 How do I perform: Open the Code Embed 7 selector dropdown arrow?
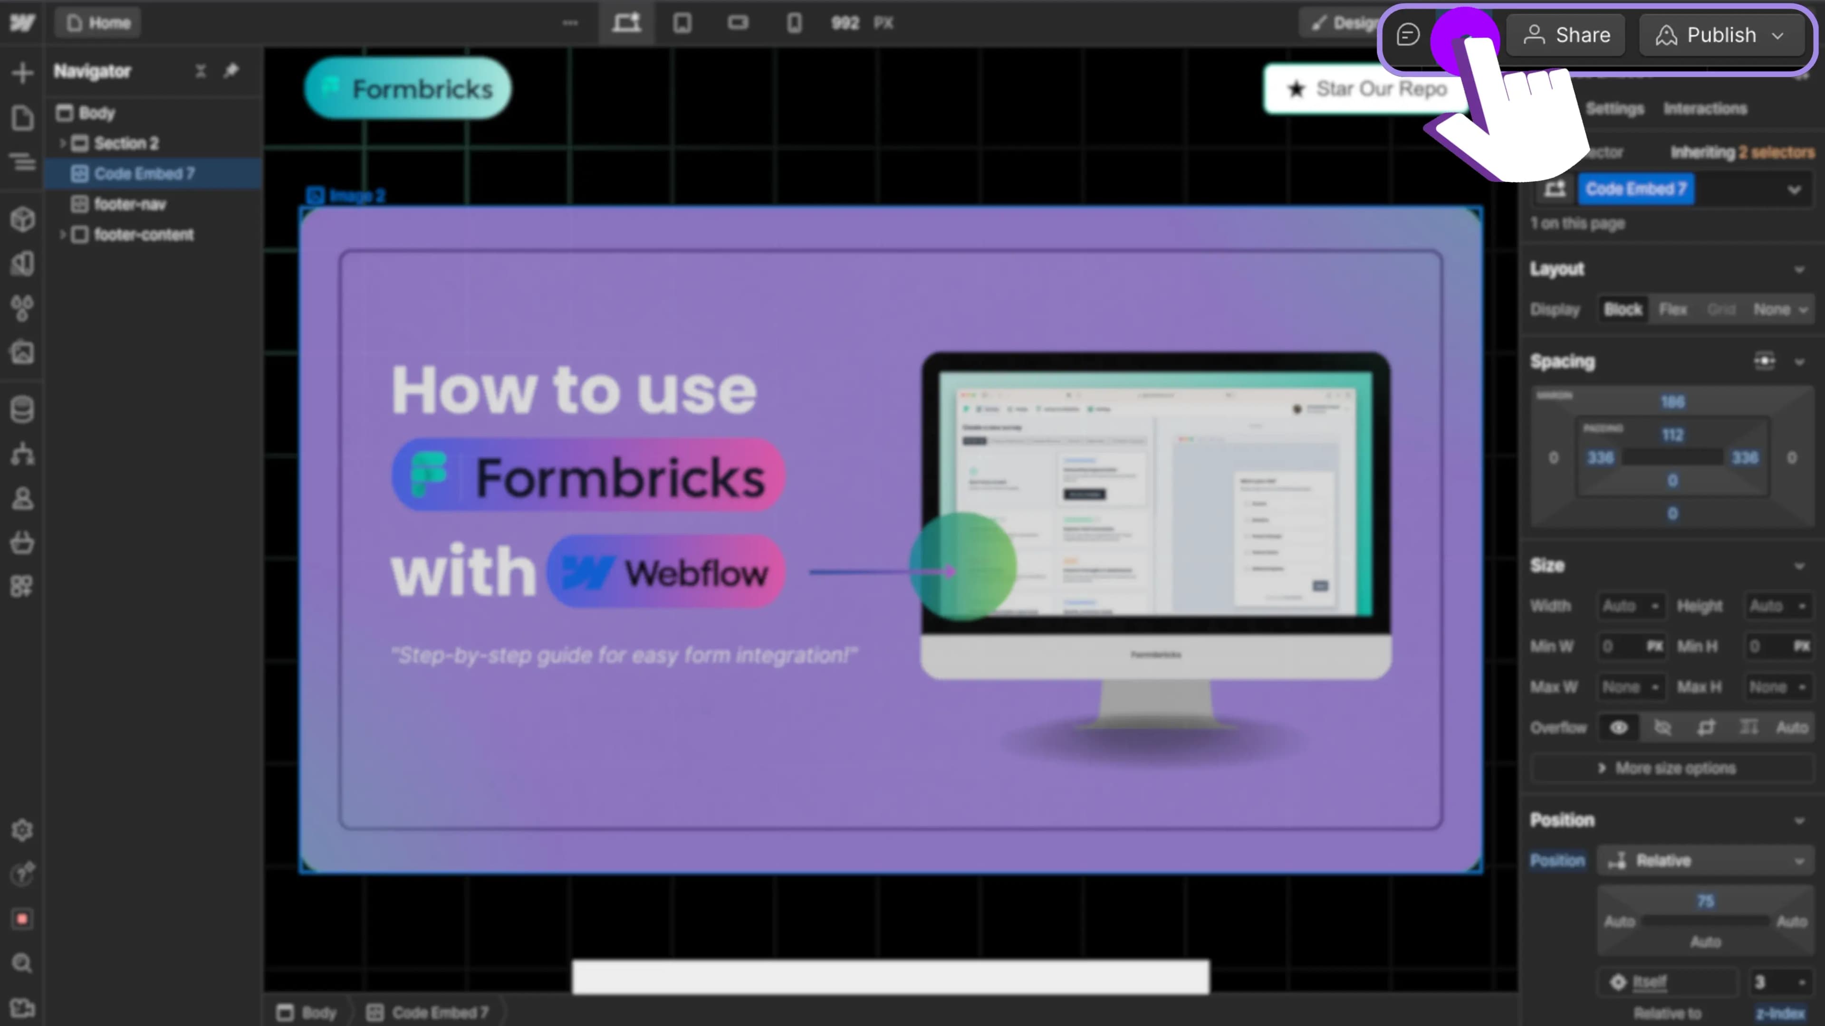(x=1794, y=190)
